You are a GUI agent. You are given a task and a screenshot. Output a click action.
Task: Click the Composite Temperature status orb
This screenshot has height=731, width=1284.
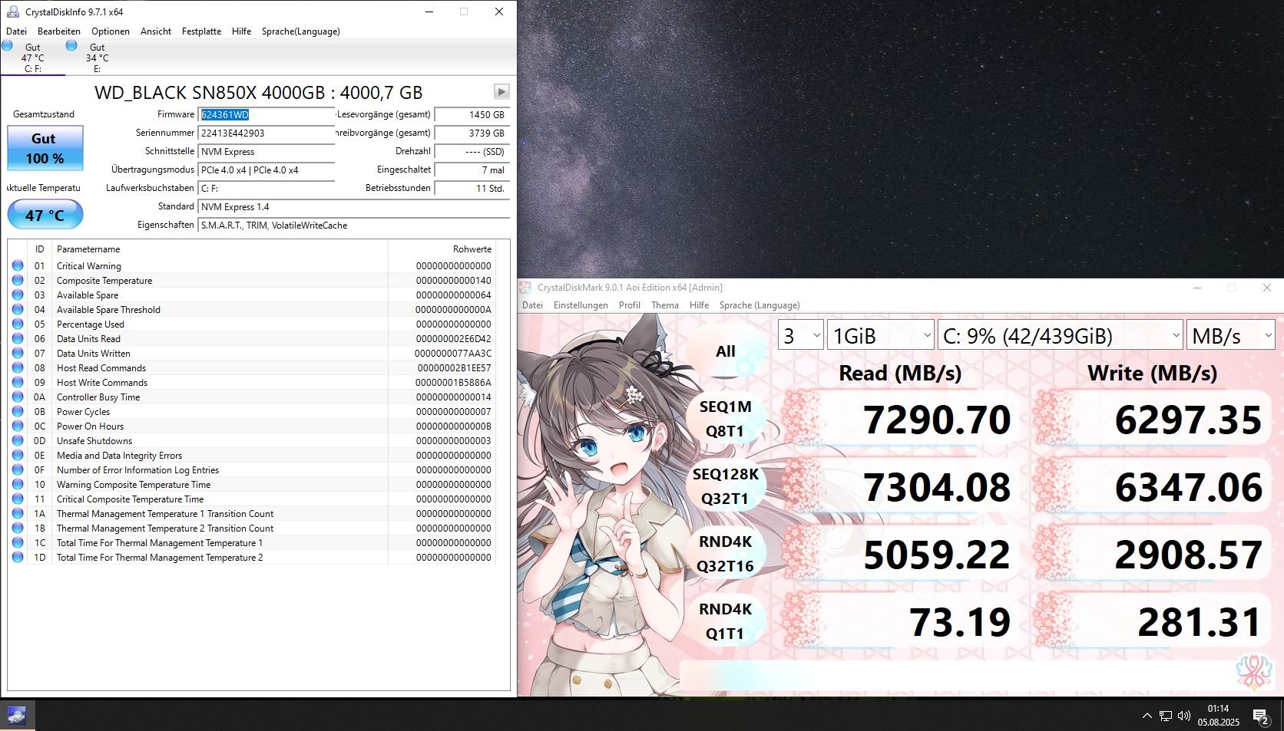pyautogui.click(x=18, y=280)
